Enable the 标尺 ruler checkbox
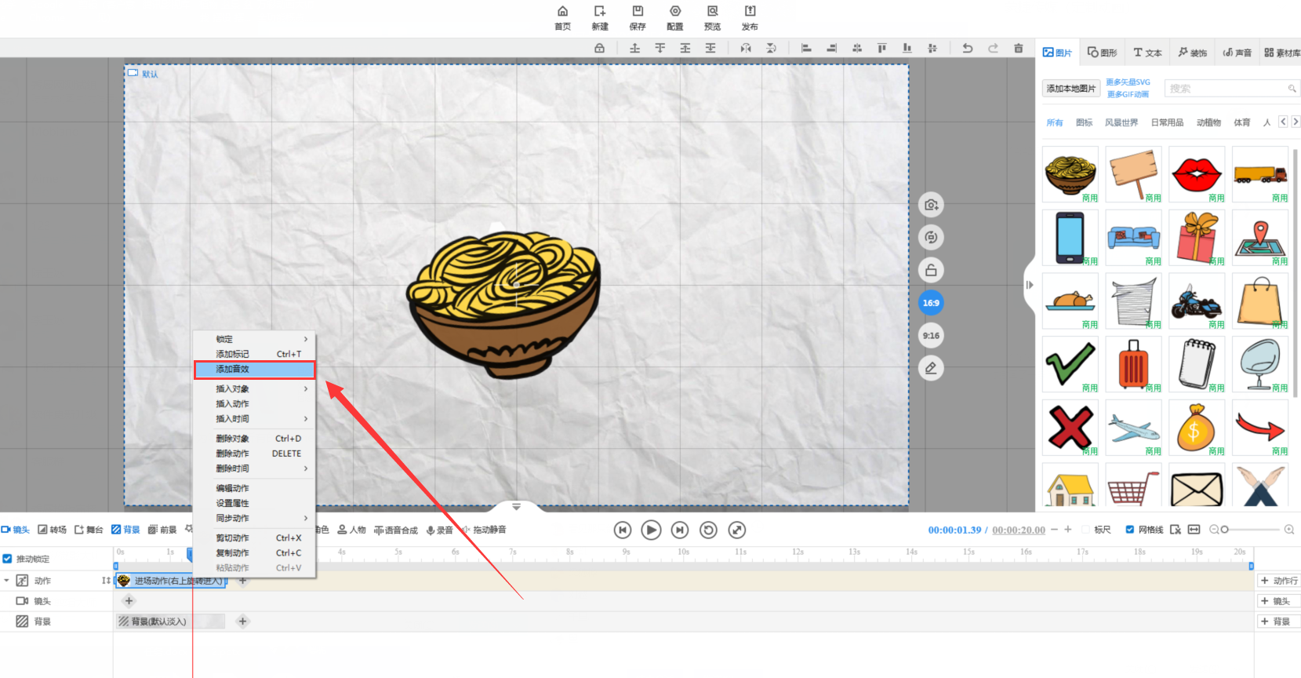Screen dimensions: 1301x678 coord(1086,530)
